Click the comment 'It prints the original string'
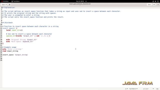The image size is (160, 90). [x=29, y=13]
